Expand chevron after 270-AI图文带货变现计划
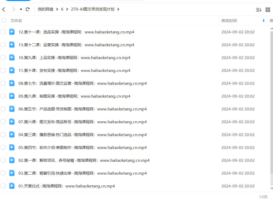The width and height of the screenshot is (273, 199). [118, 9]
